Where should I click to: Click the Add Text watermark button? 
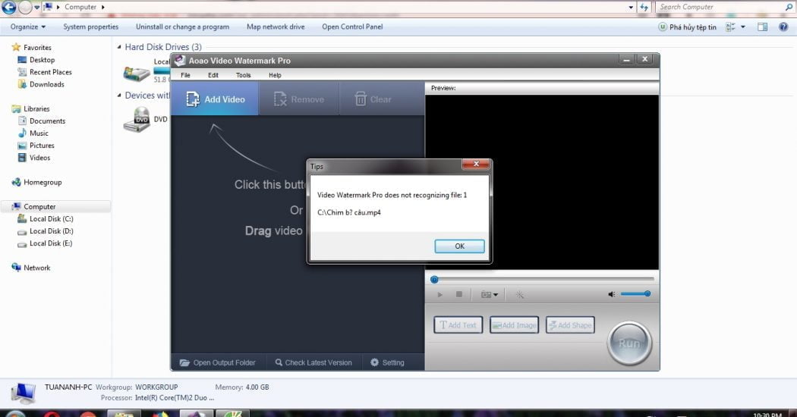(458, 325)
